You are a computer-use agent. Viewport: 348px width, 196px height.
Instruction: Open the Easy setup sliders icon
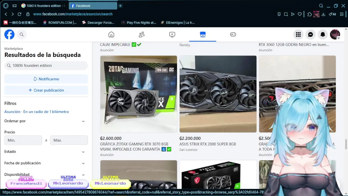click(x=342, y=14)
